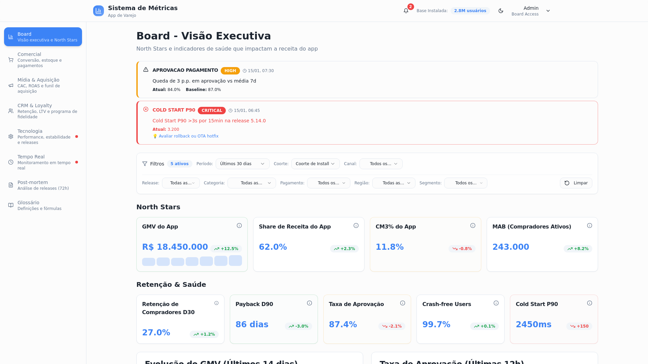Open the Coorte de Install dropdown
The width and height of the screenshot is (648, 364).
pos(315,164)
